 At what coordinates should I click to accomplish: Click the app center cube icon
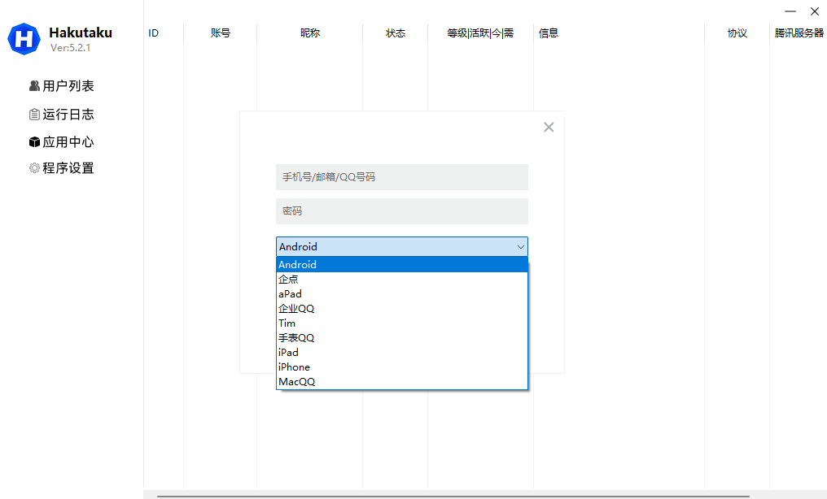point(34,142)
